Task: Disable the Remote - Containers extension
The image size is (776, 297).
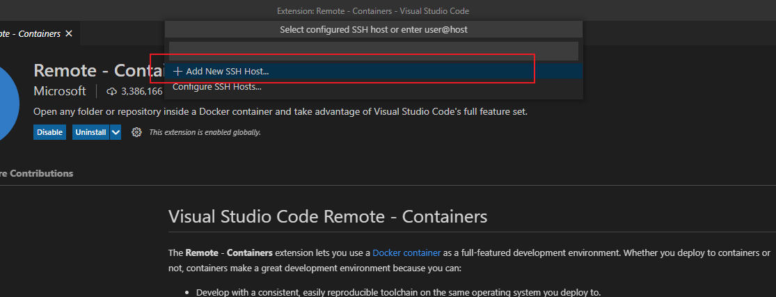Action: (x=49, y=132)
